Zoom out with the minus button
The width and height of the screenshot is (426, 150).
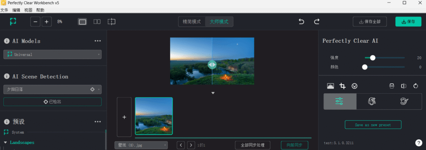[x=36, y=22]
